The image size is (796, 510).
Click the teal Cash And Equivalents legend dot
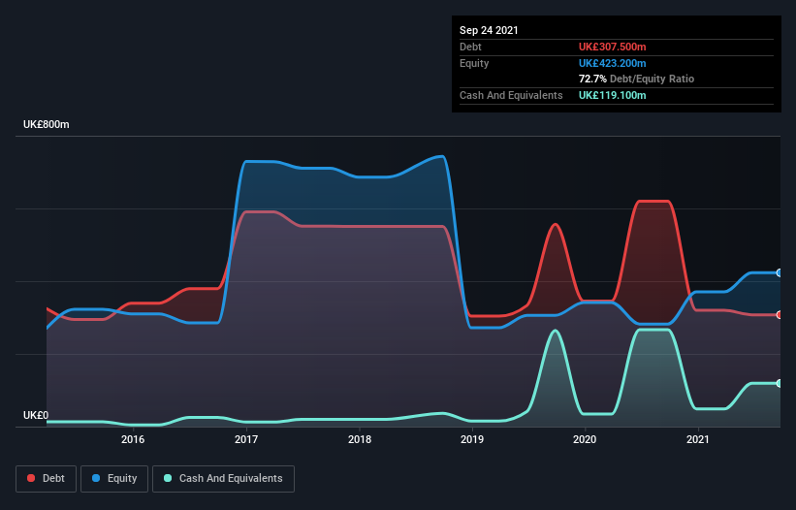click(x=168, y=478)
